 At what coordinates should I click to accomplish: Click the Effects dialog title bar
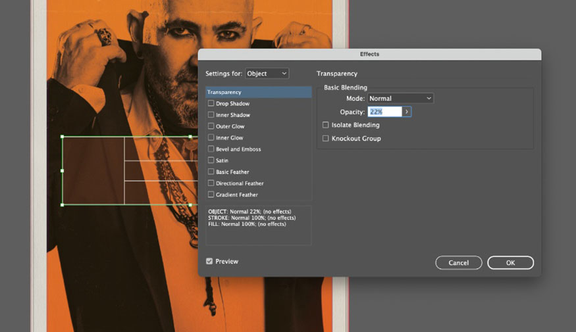pos(369,54)
